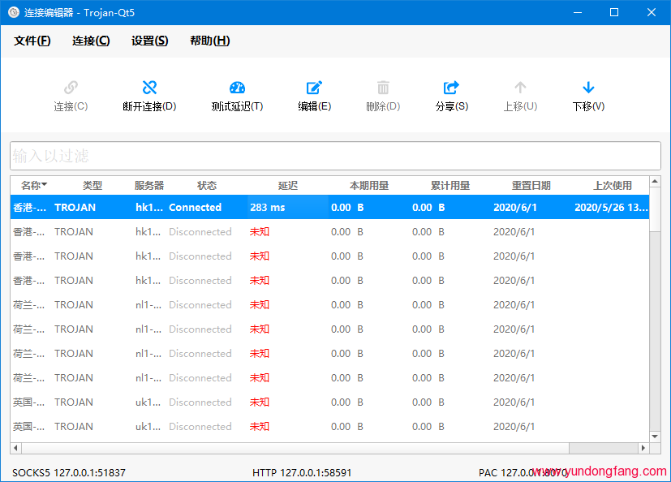Sort the list by 状态 column
The width and height of the screenshot is (671, 482).
207,185
